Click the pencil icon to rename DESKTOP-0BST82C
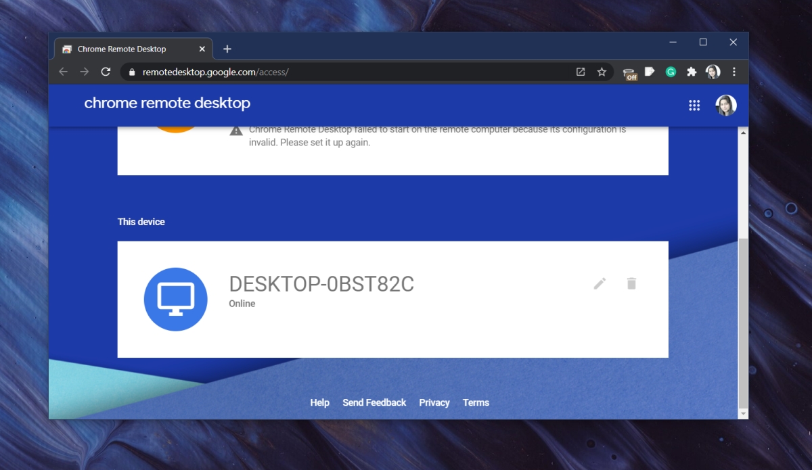The image size is (812, 470). pyautogui.click(x=599, y=283)
